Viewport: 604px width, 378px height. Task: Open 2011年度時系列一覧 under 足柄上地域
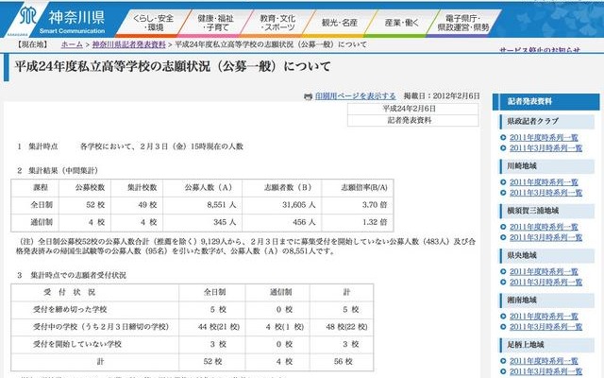[544, 361]
